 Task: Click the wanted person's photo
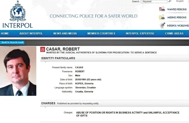click(x=18, y=71)
